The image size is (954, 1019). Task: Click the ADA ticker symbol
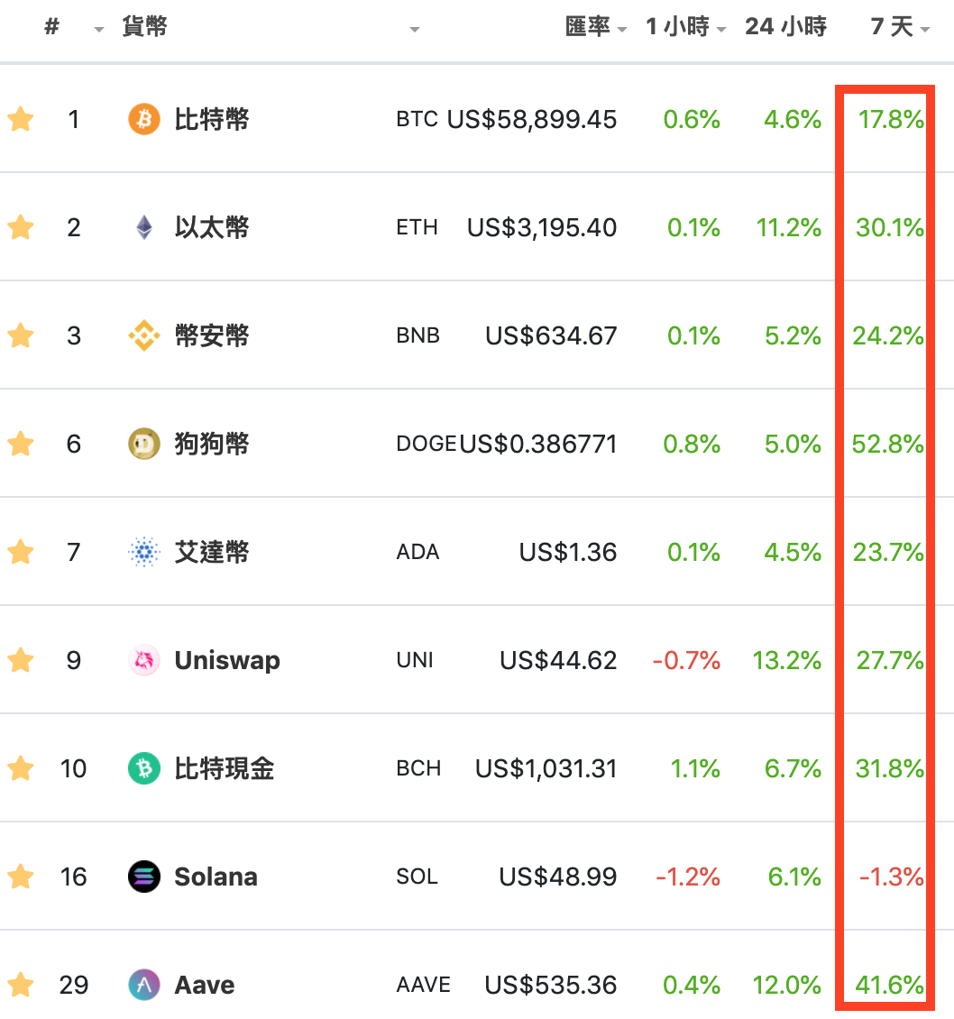pyautogui.click(x=417, y=552)
